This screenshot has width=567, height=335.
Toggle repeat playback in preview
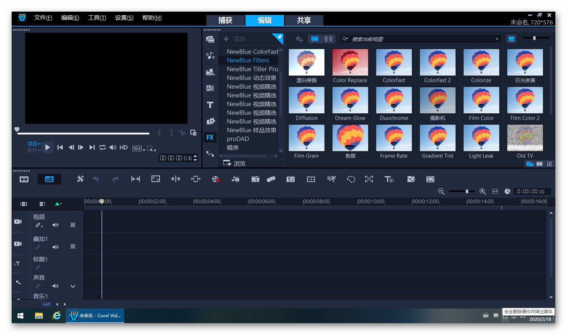[x=102, y=148]
